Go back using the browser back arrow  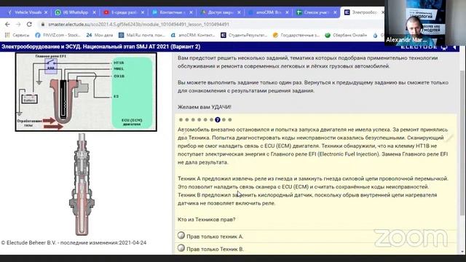7,24
